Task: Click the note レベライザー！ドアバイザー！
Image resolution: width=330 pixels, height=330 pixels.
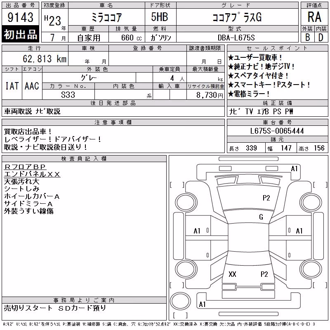Action: point(53,139)
